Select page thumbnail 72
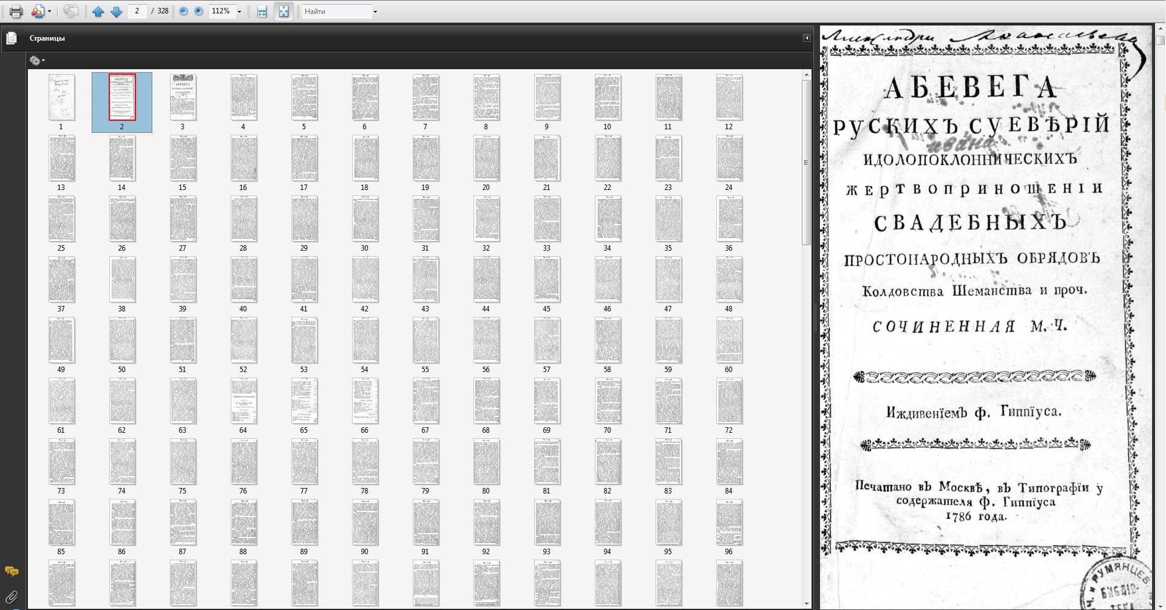The height and width of the screenshot is (610, 1166). 729,401
